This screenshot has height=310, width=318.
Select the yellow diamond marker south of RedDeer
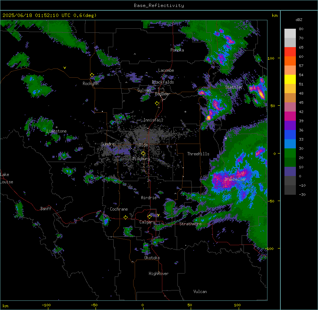coord(157,103)
